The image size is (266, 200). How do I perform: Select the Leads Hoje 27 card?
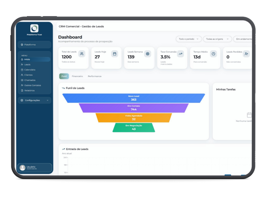(106, 58)
